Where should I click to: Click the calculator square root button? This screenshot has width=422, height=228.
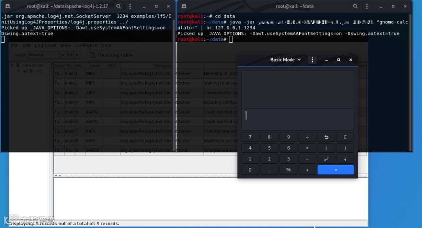[x=345, y=159]
